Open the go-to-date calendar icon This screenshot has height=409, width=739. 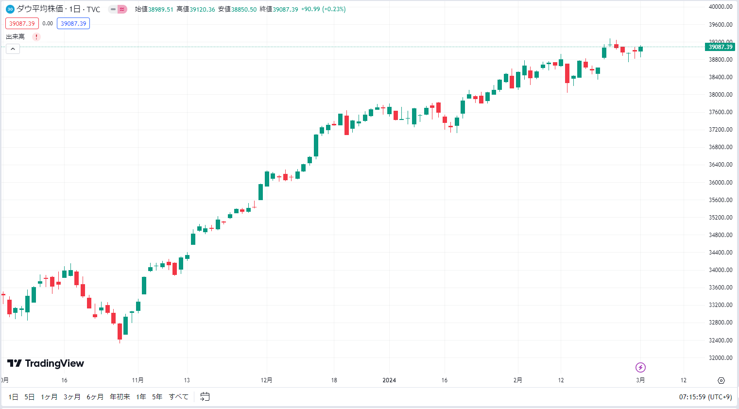pos(205,397)
